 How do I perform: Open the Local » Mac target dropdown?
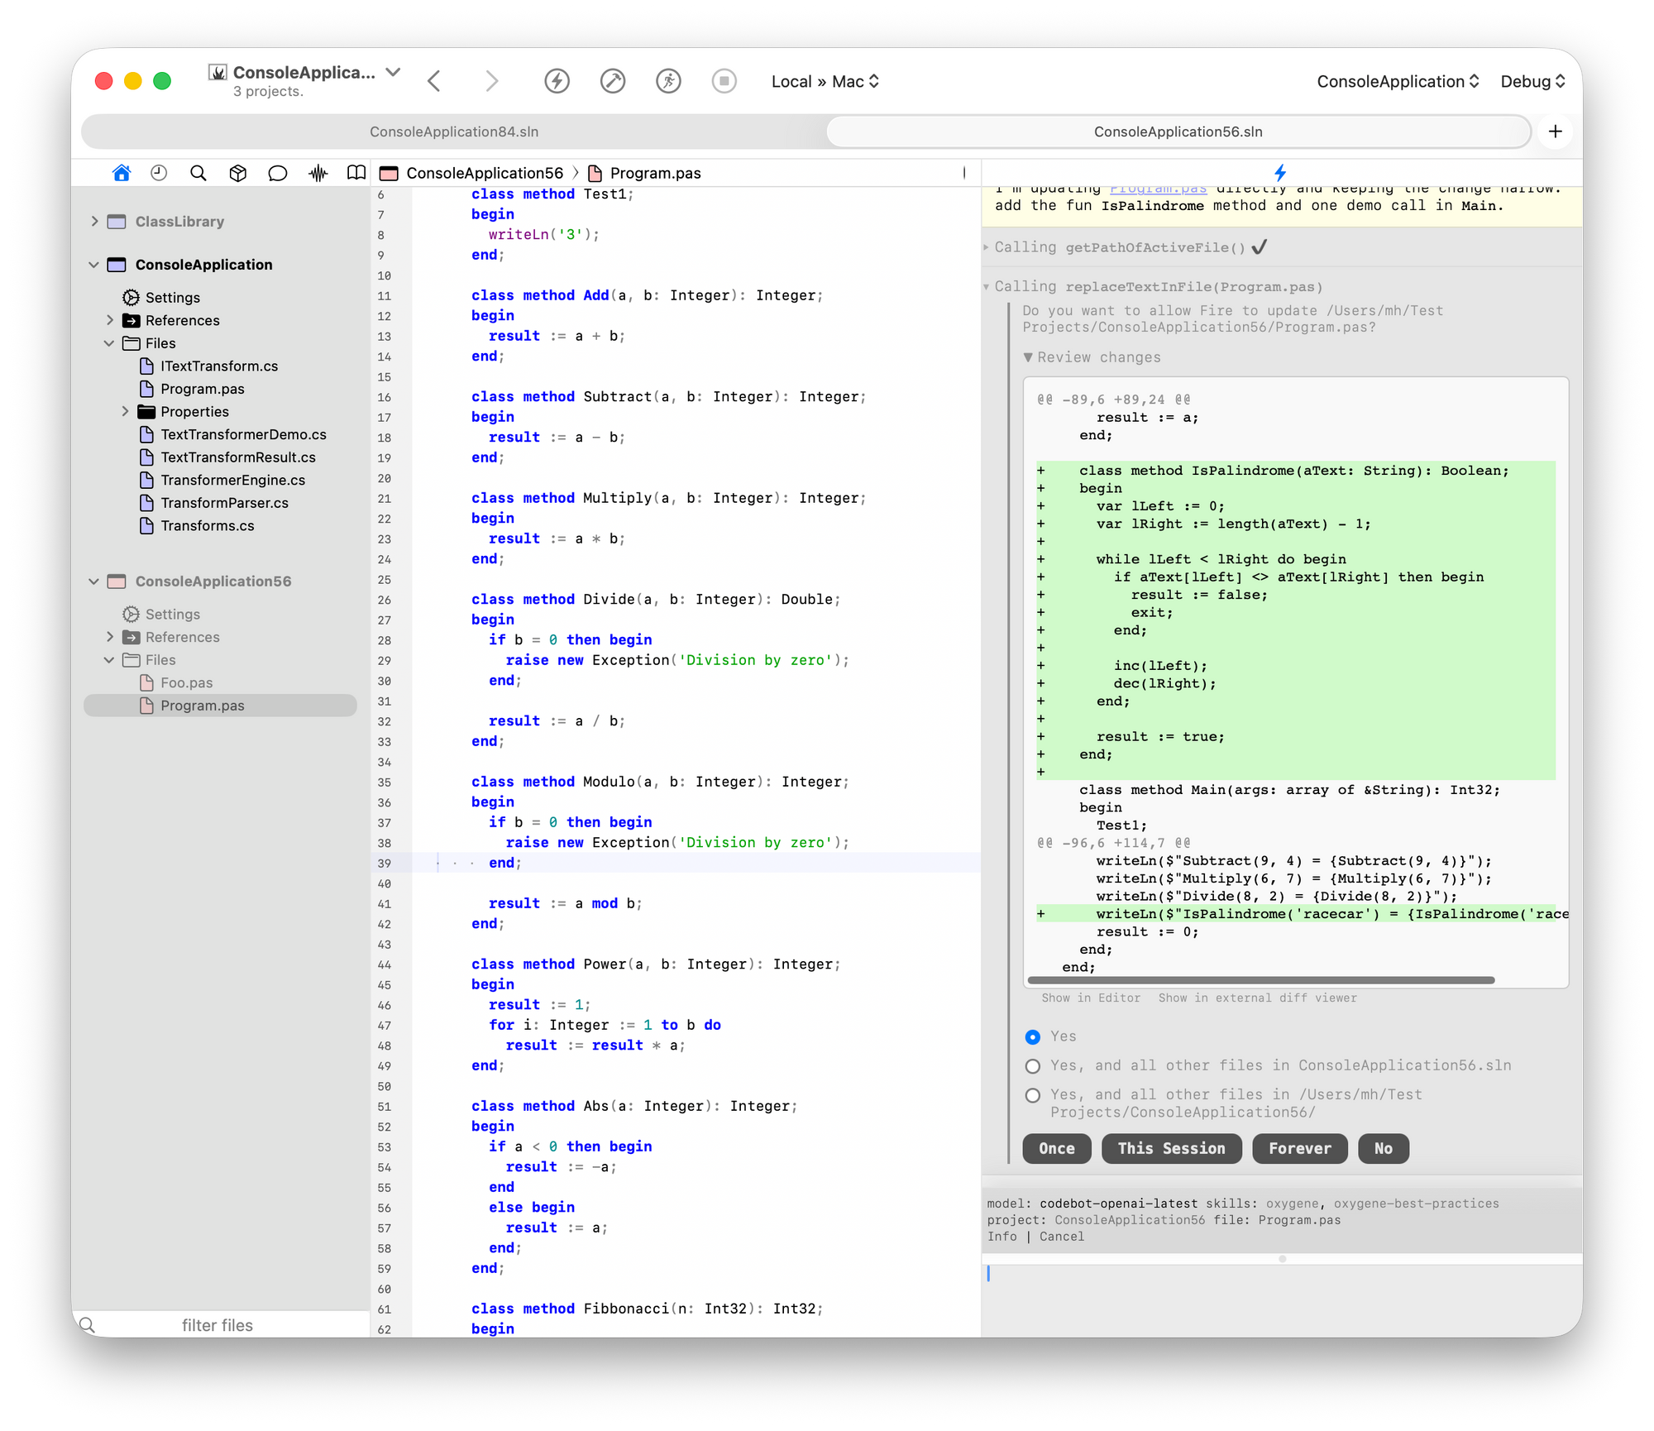(x=825, y=81)
